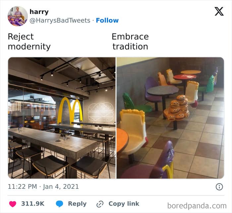Click the Reply text button
The width and height of the screenshot is (232, 213).
[x=77, y=204]
